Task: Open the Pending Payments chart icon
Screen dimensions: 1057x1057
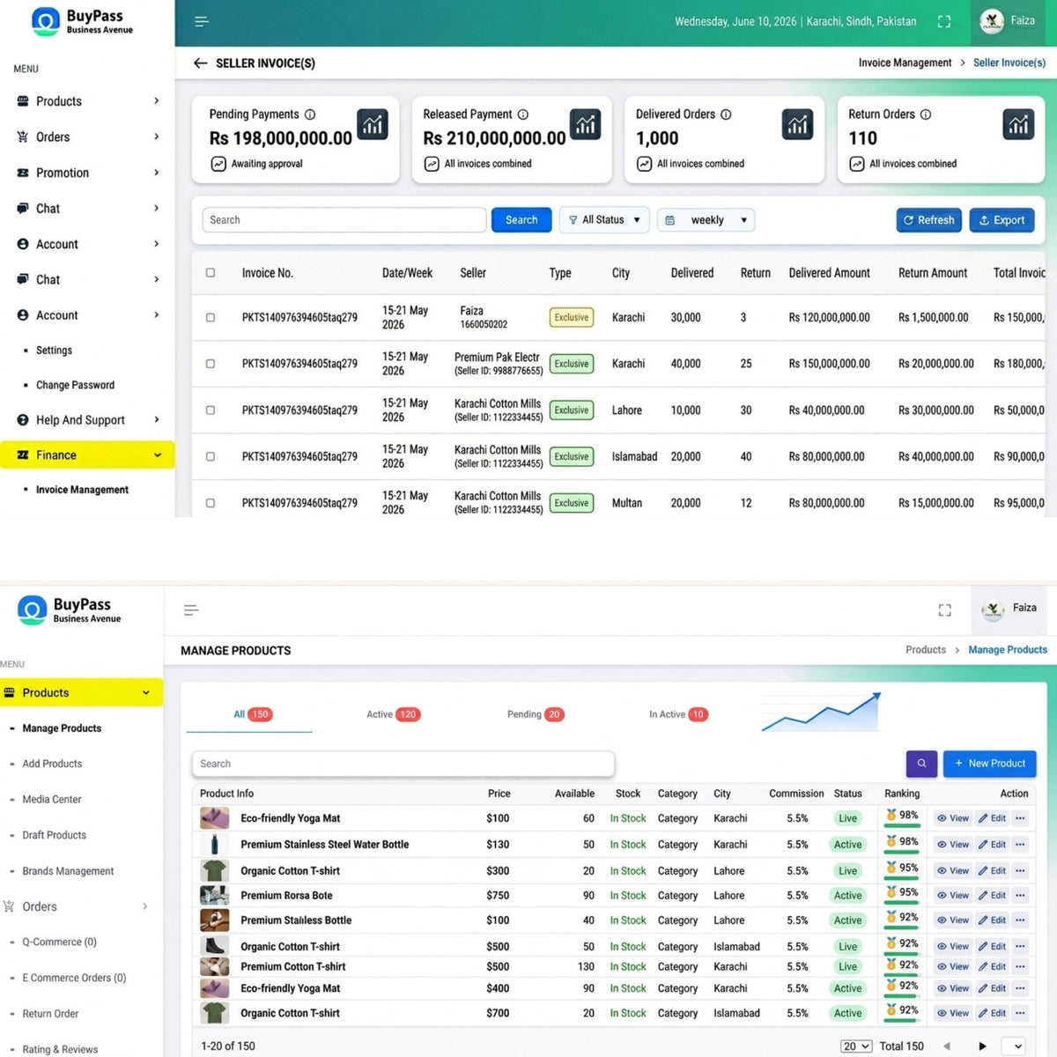Action: pos(373,124)
